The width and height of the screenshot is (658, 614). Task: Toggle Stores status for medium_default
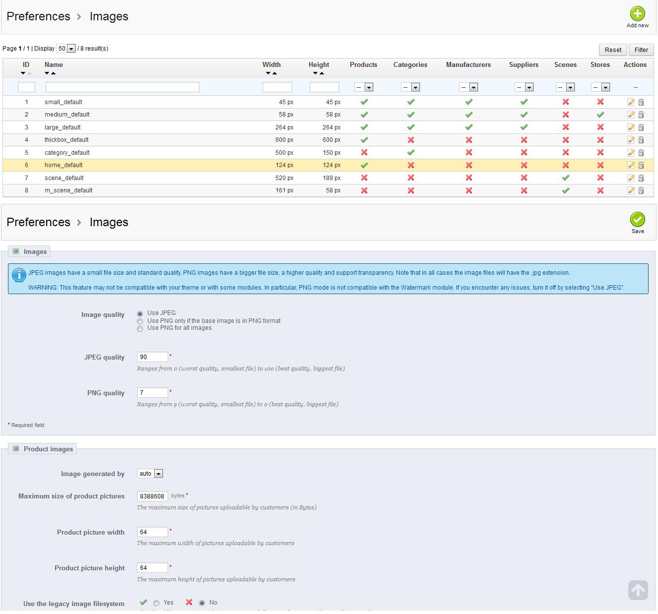[600, 115]
